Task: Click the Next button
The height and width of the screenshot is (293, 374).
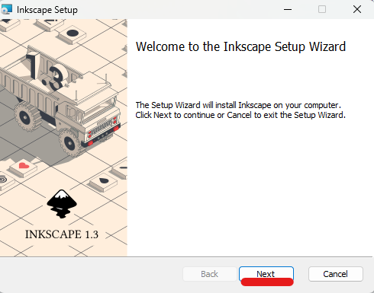Action: [x=266, y=274]
